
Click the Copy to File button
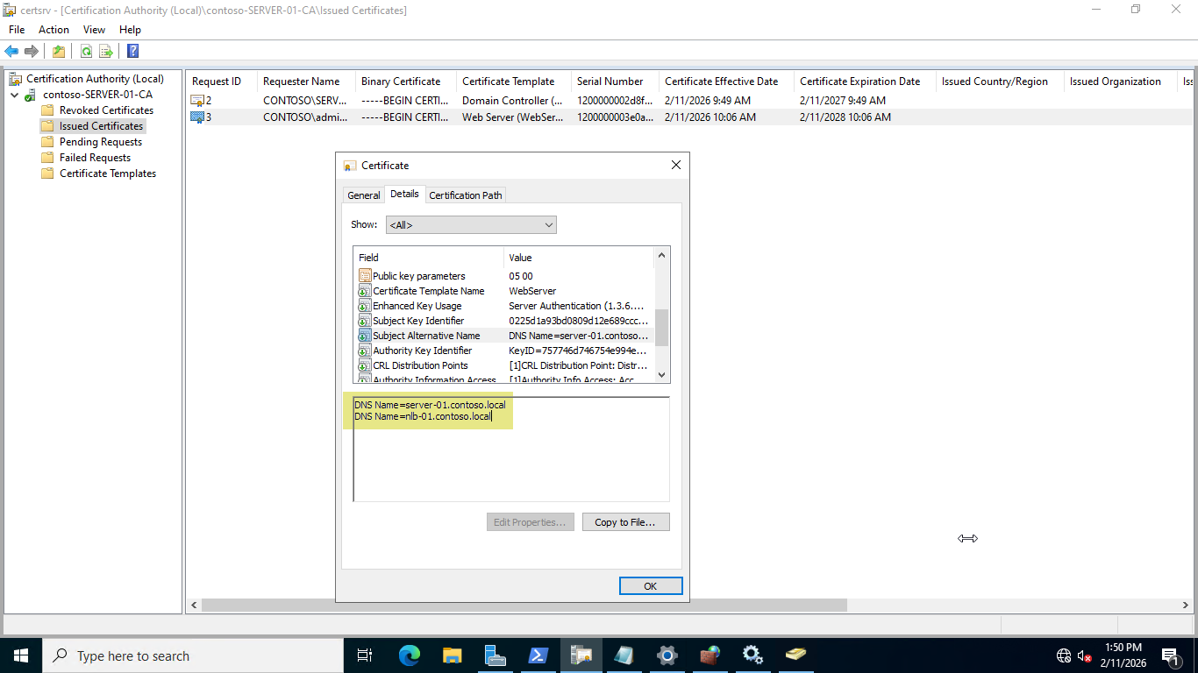coord(625,521)
